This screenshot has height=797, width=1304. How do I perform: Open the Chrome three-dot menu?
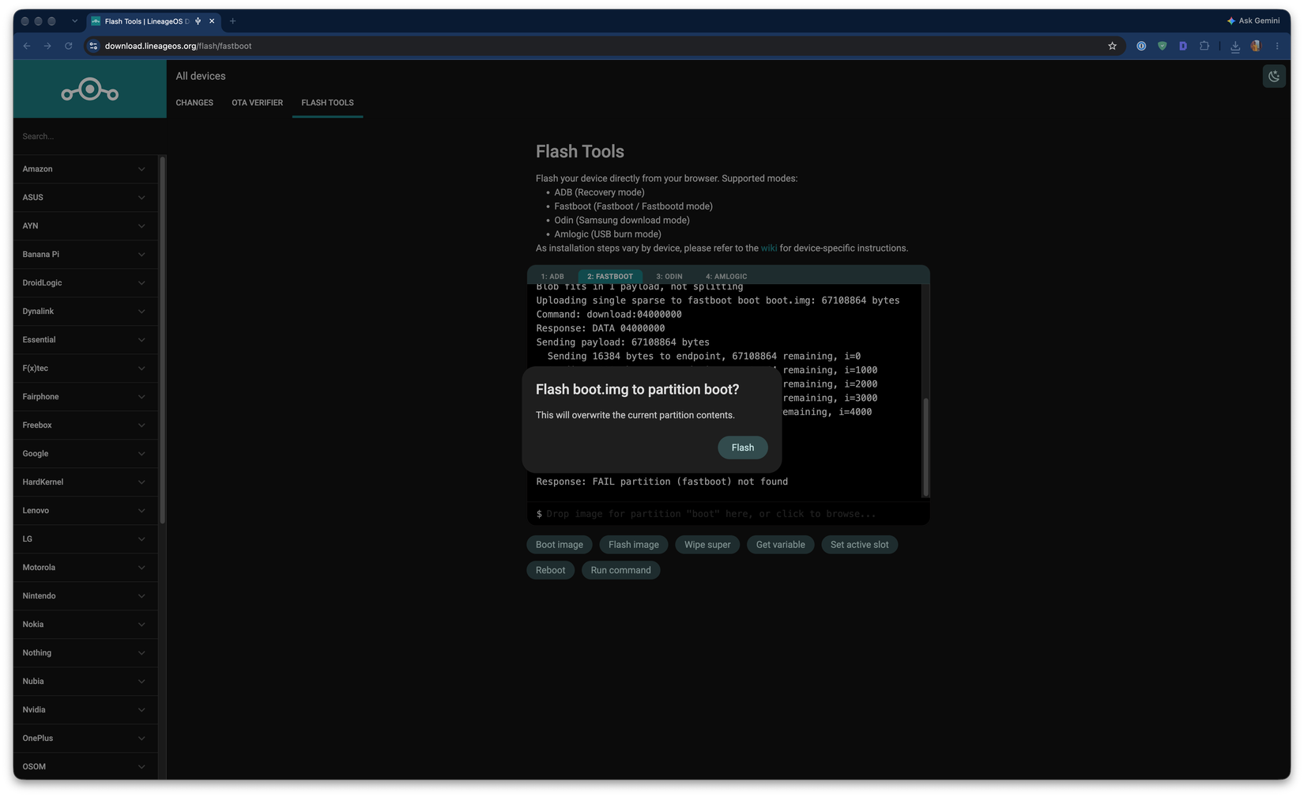tap(1277, 46)
